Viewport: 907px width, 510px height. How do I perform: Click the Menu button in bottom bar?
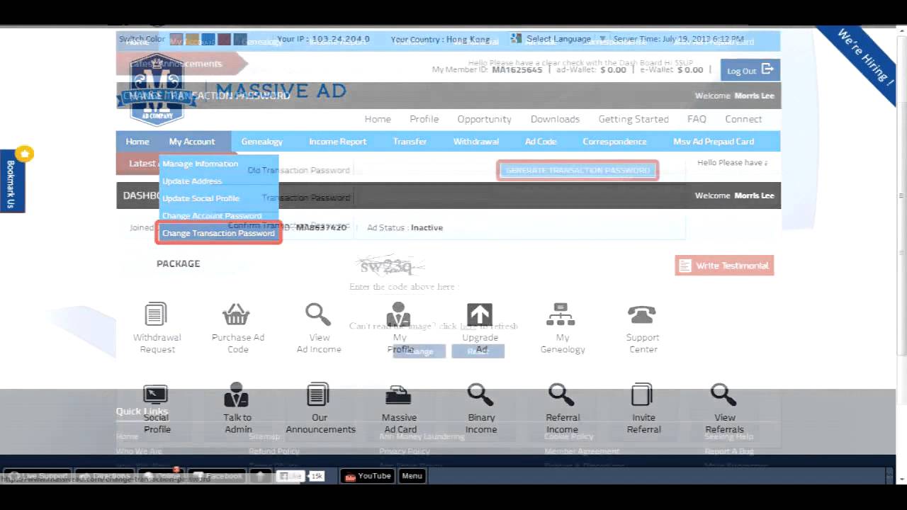point(412,476)
